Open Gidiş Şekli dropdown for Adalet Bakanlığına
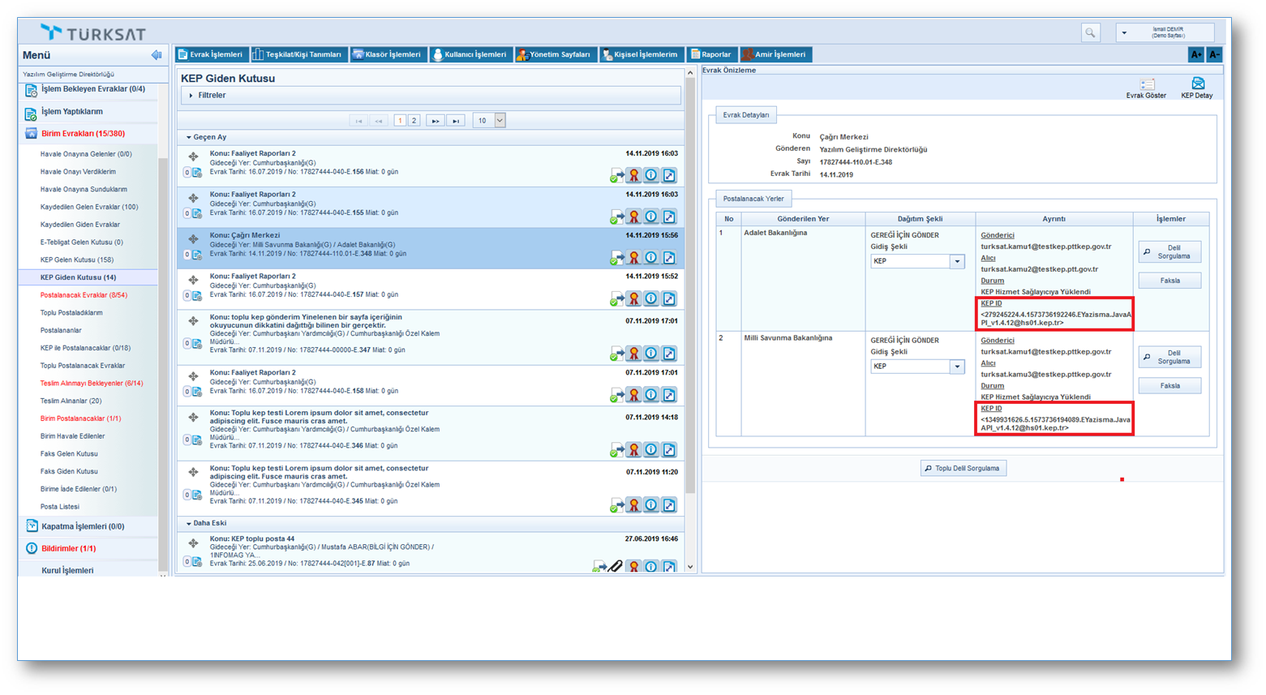Image resolution: width=1266 pixels, height=695 pixels. [957, 262]
